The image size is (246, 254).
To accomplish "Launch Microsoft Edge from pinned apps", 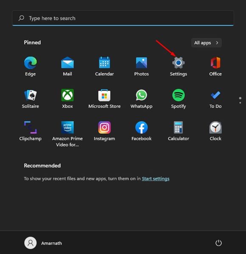I will (x=31, y=66).
